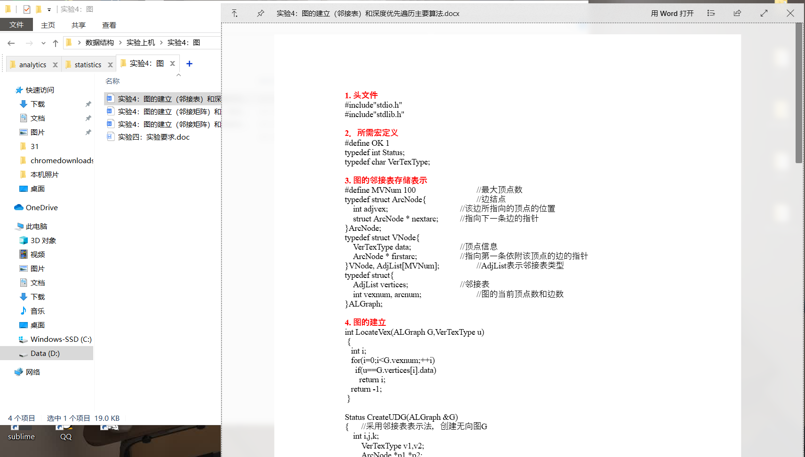Open the 图片 folder under 此电脑

click(37, 268)
